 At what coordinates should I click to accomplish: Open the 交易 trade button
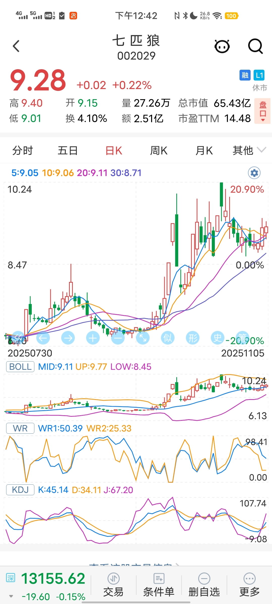(x=113, y=585)
